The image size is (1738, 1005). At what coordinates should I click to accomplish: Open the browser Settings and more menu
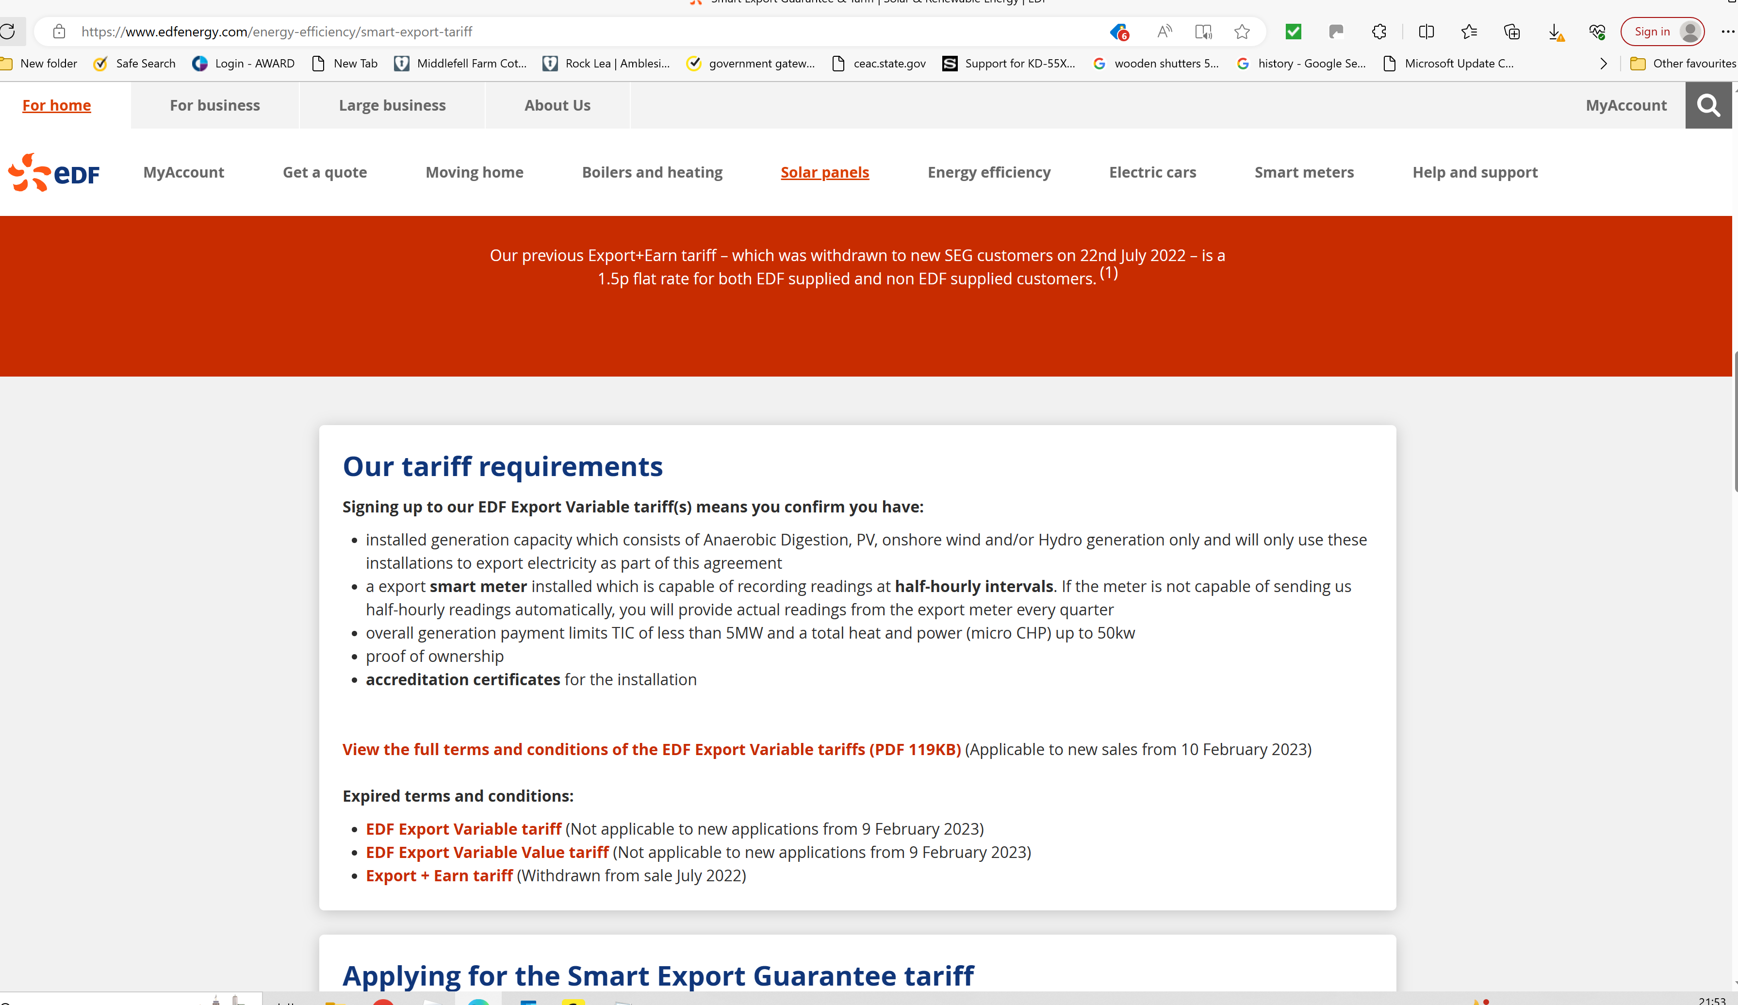pos(1727,32)
